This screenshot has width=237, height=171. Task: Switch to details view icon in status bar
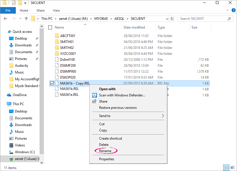pos(226,168)
